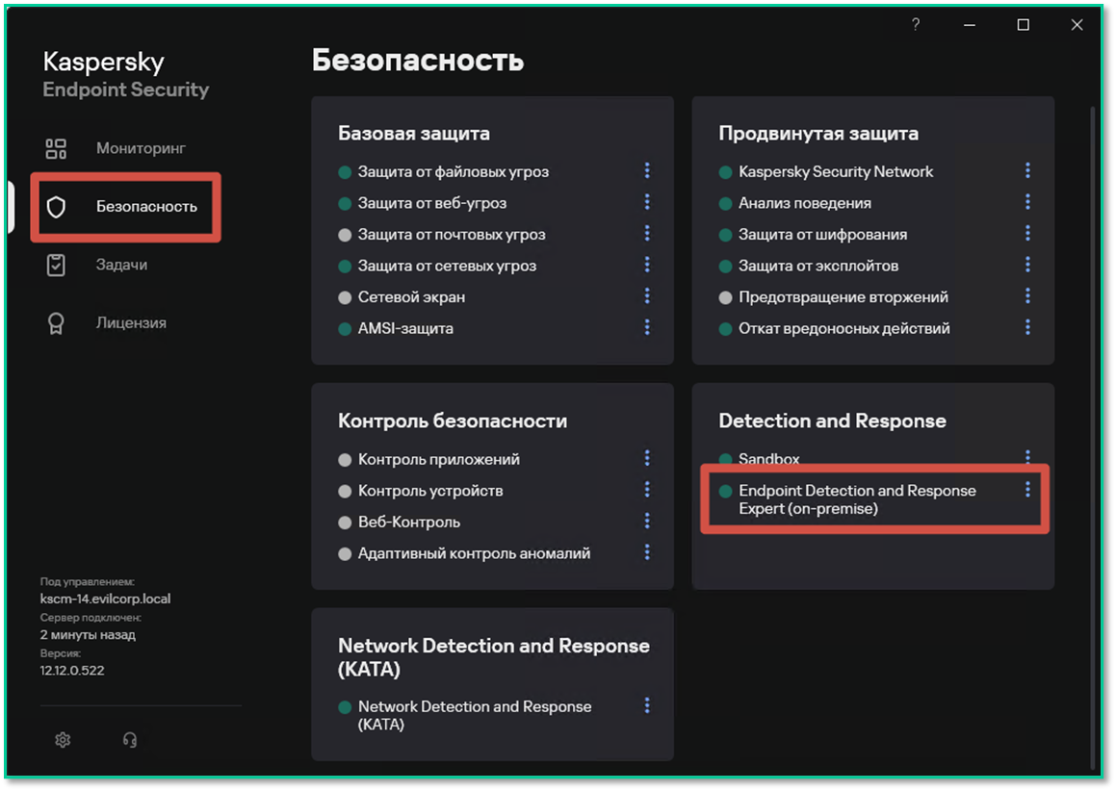Open three-dot menu for Откат вредоносных действий
Viewport: 1116px width, 791px height.
(x=1027, y=327)
